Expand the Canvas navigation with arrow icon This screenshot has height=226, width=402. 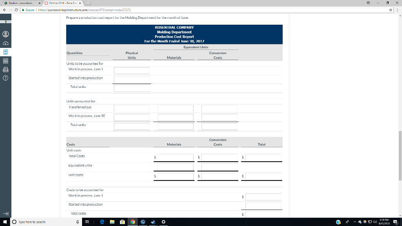coord(5,214)
